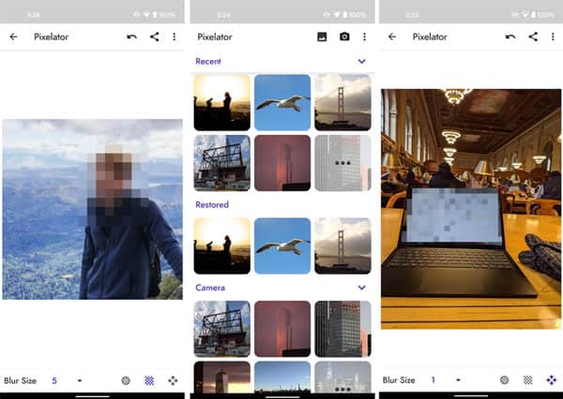Go back using arrow in the right screen
Image resolution: width=563 pixels, height=399 pixels.
click(x=391, y=37)
